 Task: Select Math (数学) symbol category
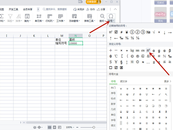tap(113, 104)
